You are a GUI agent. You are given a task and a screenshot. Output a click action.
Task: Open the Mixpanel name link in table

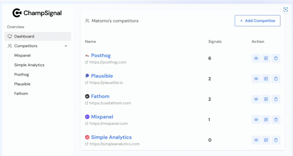click(102, 117)
